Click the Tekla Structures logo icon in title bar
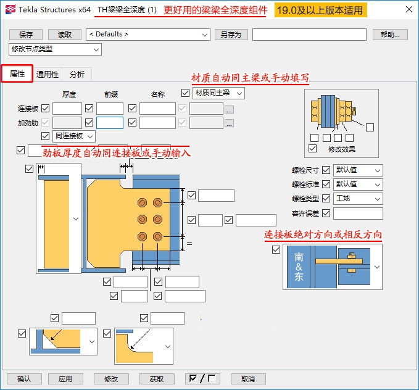Screen dimensions: 419x390 (10, 9)
